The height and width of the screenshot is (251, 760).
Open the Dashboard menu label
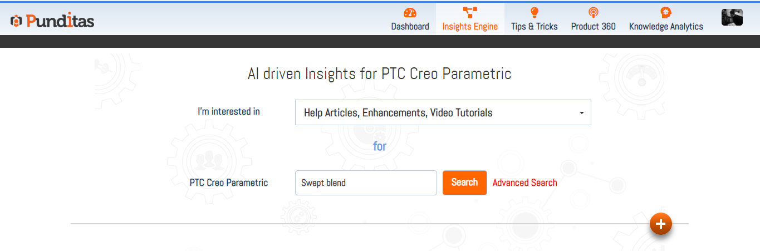tap(410, 26)
